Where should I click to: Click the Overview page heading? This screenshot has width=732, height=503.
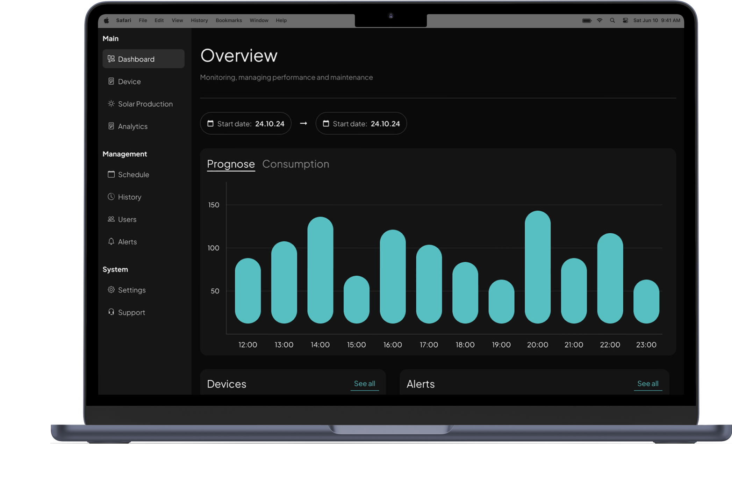pos(239,56)
